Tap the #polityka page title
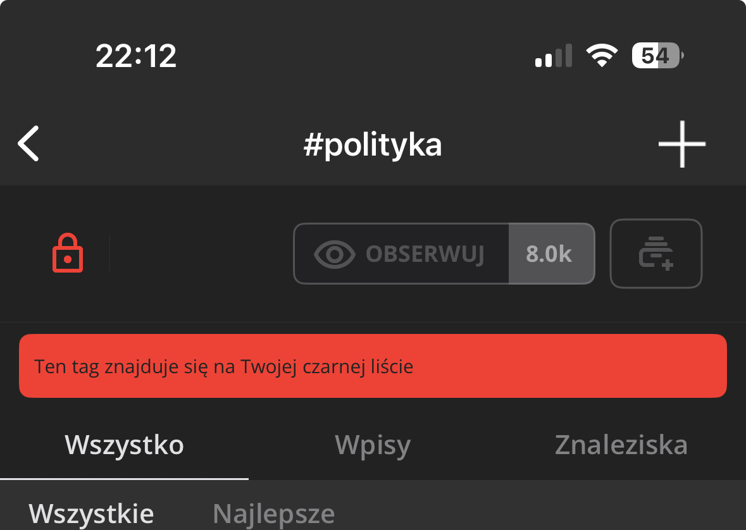 tap(373, 145)
